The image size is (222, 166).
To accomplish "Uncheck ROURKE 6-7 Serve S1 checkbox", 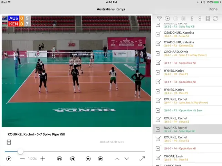I will (158, 139).
